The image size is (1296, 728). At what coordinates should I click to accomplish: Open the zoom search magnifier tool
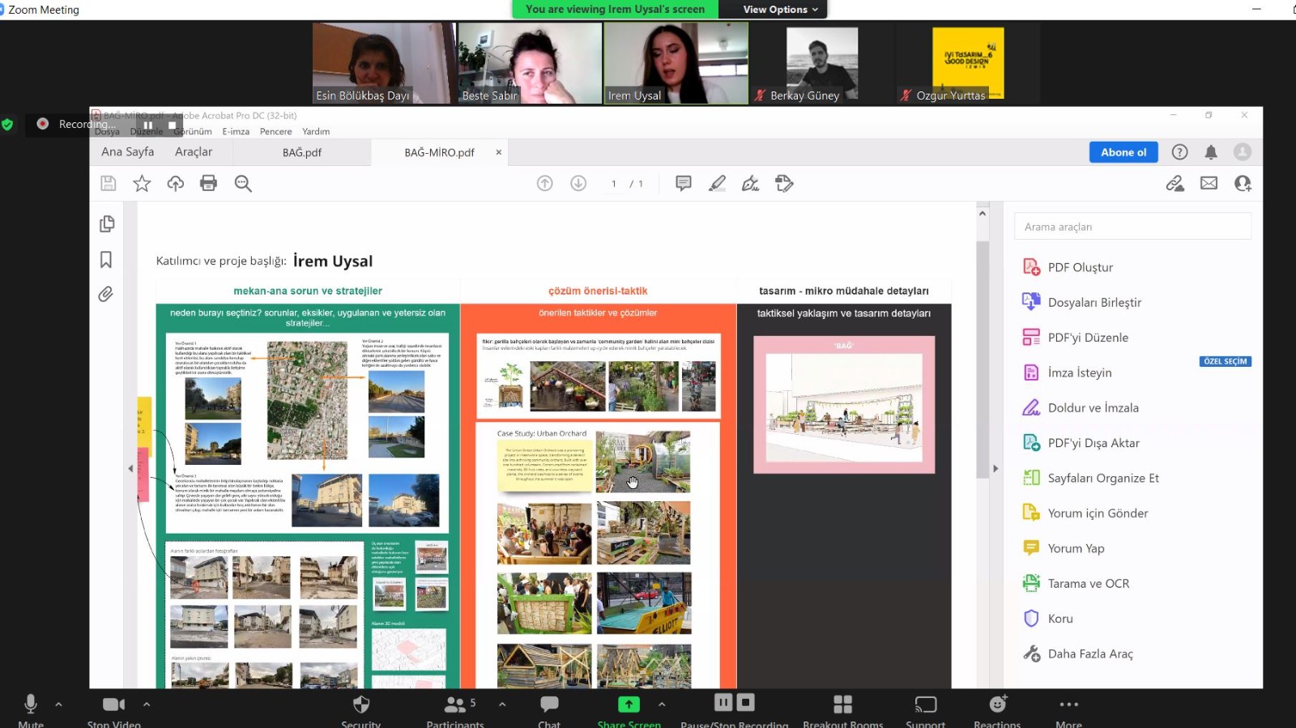coord(243,183)
